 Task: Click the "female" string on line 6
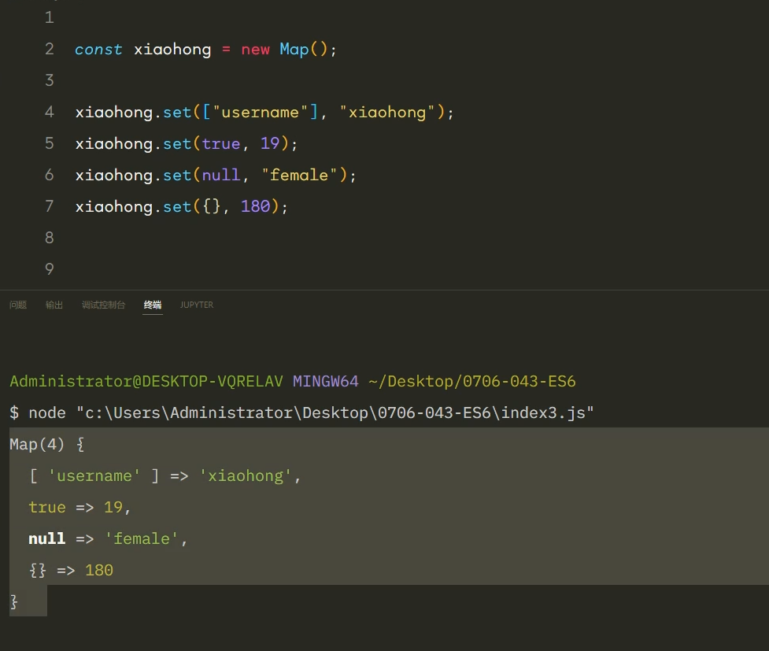[x=299, y=176]
